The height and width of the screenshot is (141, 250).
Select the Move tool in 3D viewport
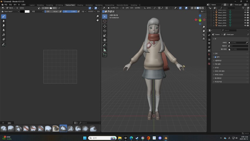[x=105, y=26]
